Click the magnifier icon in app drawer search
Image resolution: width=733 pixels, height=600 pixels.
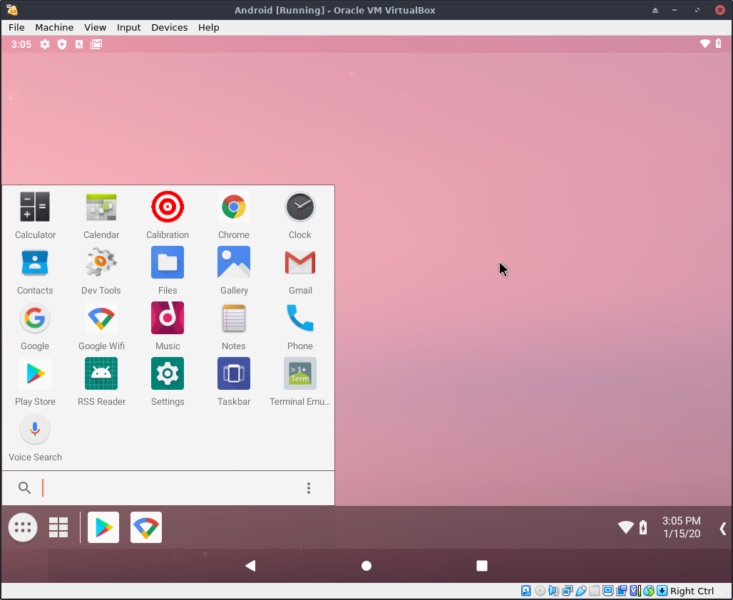(x=24, y=488)
